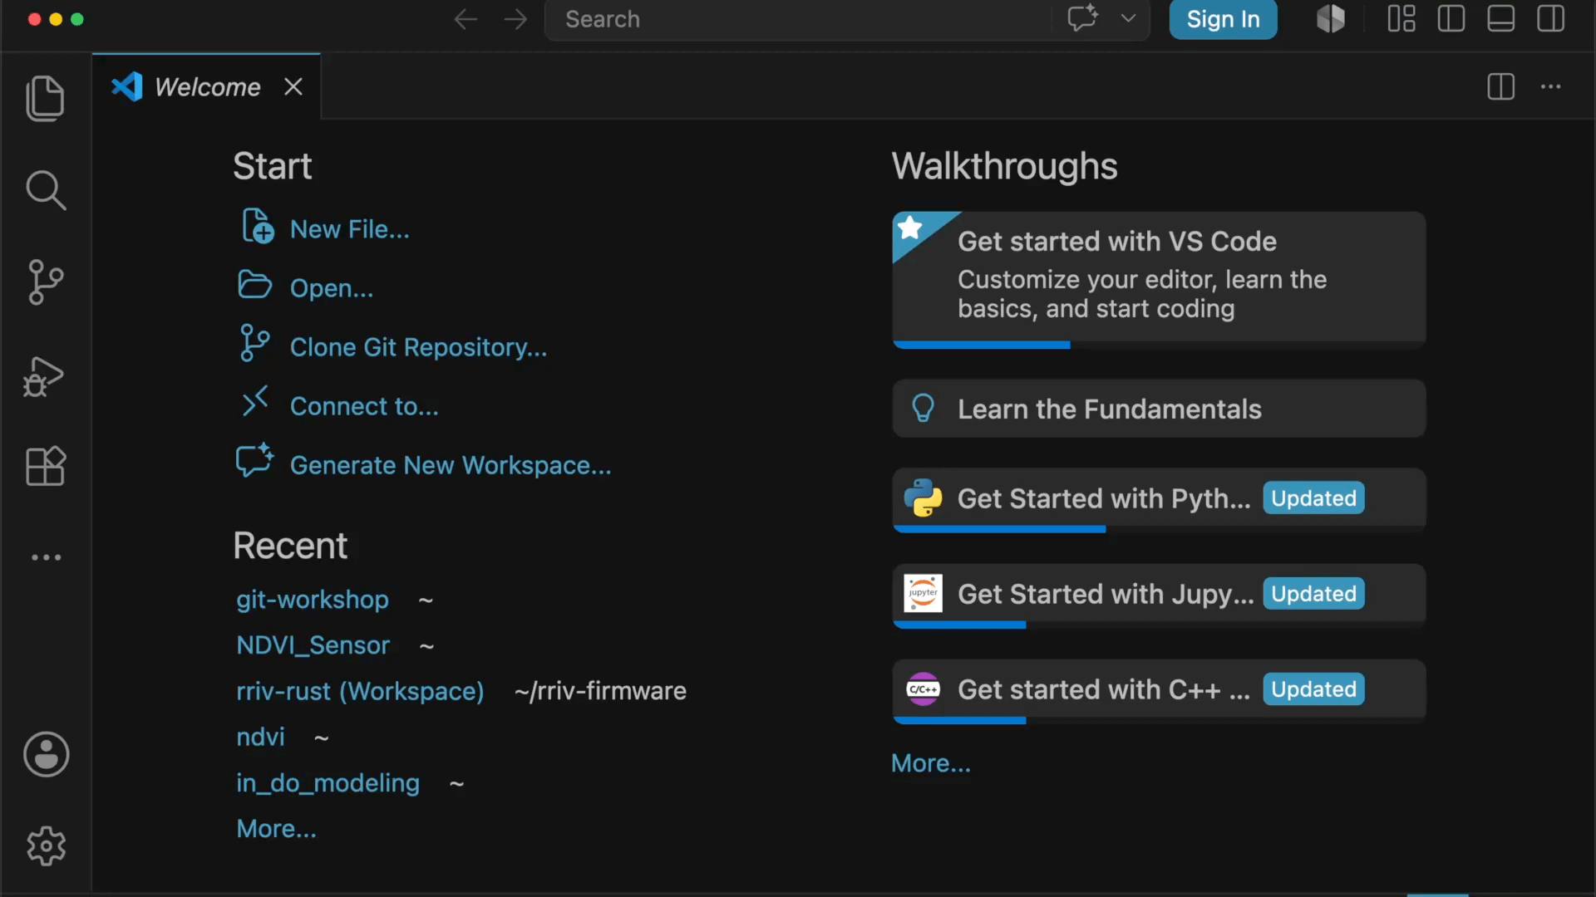Close the Welcome tab

click(x=293, y=86)
